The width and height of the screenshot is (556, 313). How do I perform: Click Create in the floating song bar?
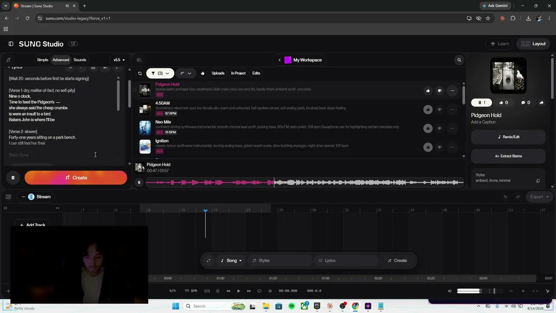click(397, 261)
